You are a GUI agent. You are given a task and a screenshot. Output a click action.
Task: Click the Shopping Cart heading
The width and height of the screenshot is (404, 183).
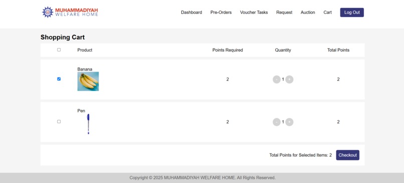63,37
